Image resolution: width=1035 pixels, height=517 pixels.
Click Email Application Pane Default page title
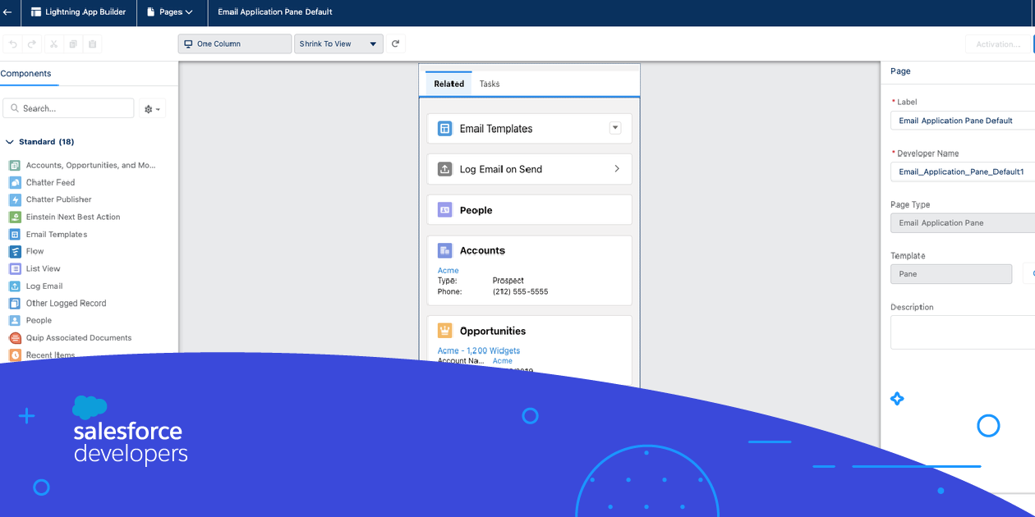275,12
